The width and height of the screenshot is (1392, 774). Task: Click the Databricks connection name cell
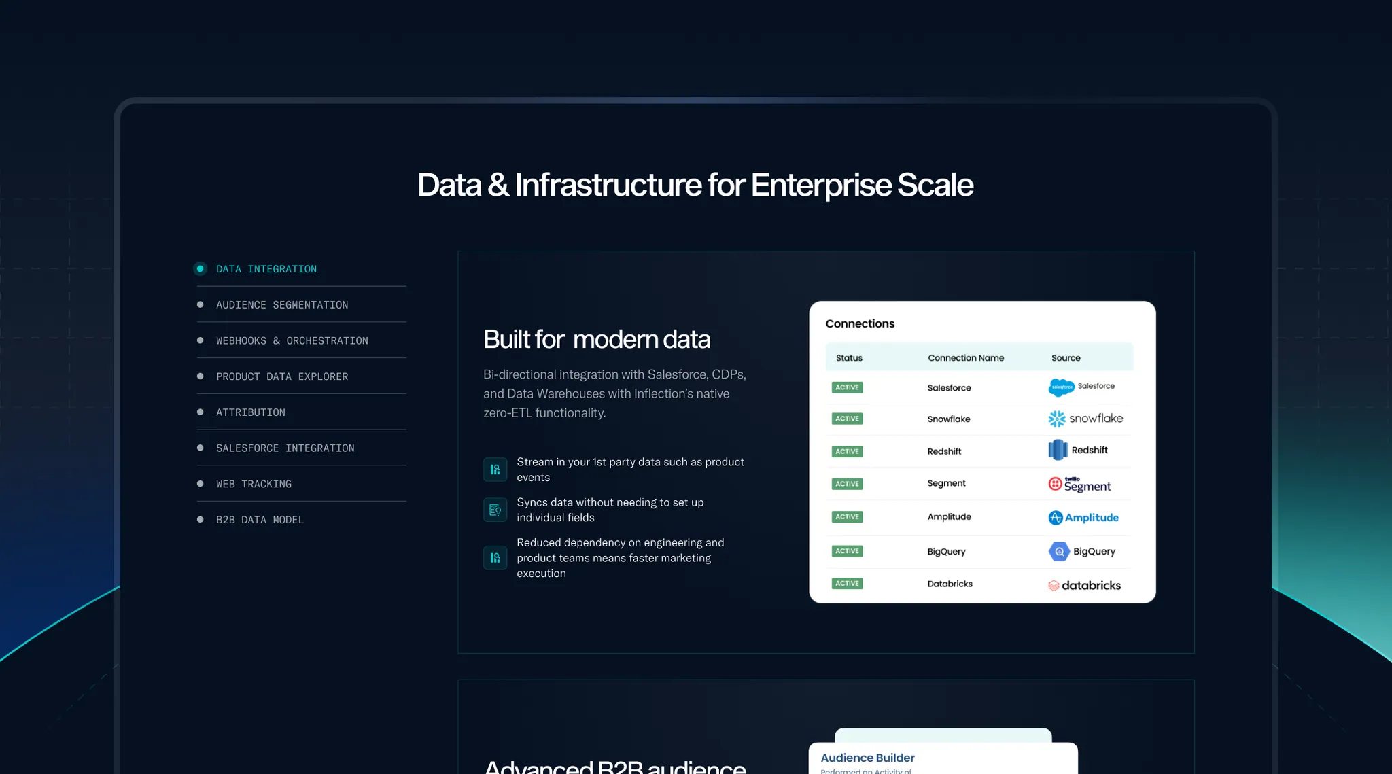950,584
